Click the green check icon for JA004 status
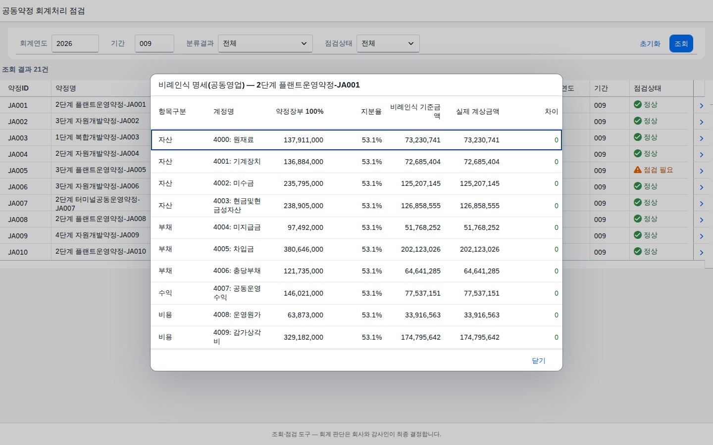 click(x=638, y=153)
